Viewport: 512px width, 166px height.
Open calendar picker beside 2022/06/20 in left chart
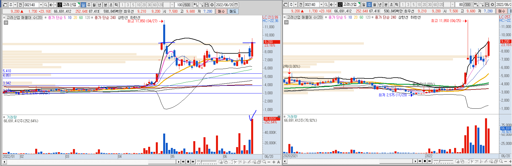point(236,5)
